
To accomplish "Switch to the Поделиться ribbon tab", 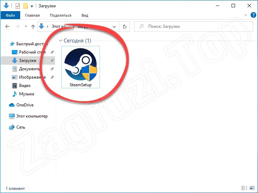I will tap(61, 15).
